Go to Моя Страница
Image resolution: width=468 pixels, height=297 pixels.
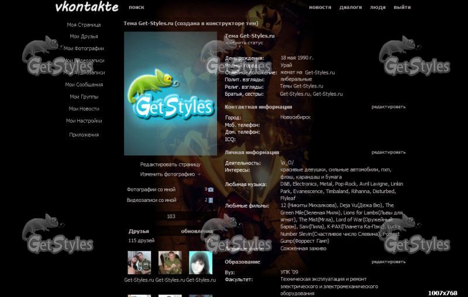click(x=84, y=25)
